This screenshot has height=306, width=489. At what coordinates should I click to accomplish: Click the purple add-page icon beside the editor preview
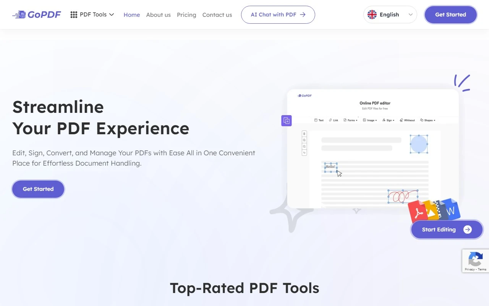tap(287, 120)
